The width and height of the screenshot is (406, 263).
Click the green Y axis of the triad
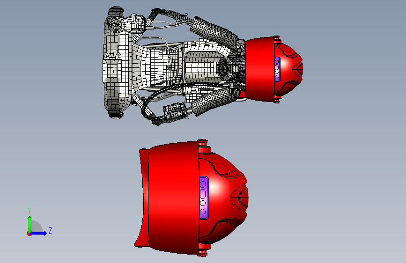30,224
